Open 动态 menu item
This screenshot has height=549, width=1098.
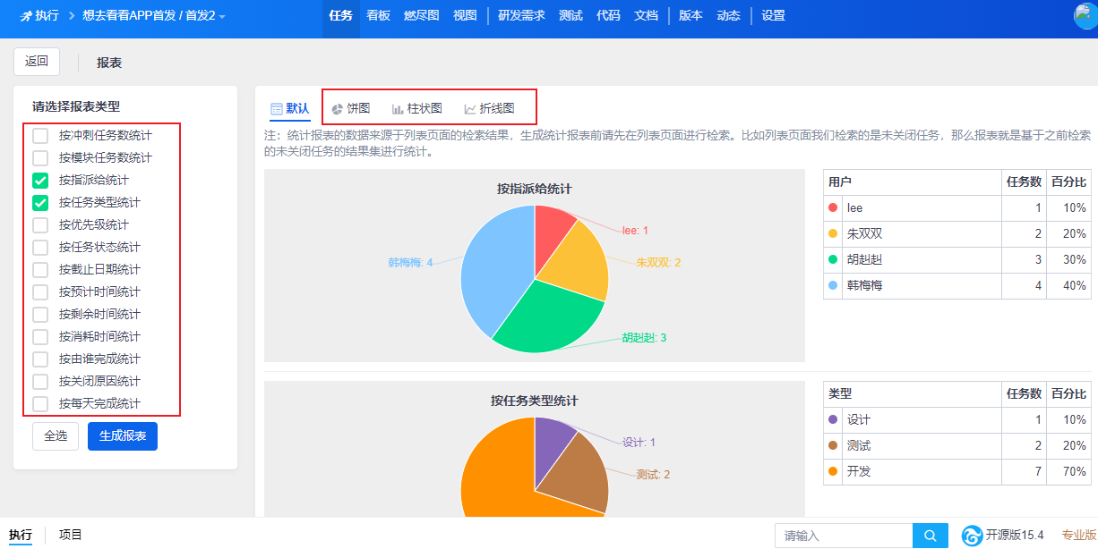[728, 16]
